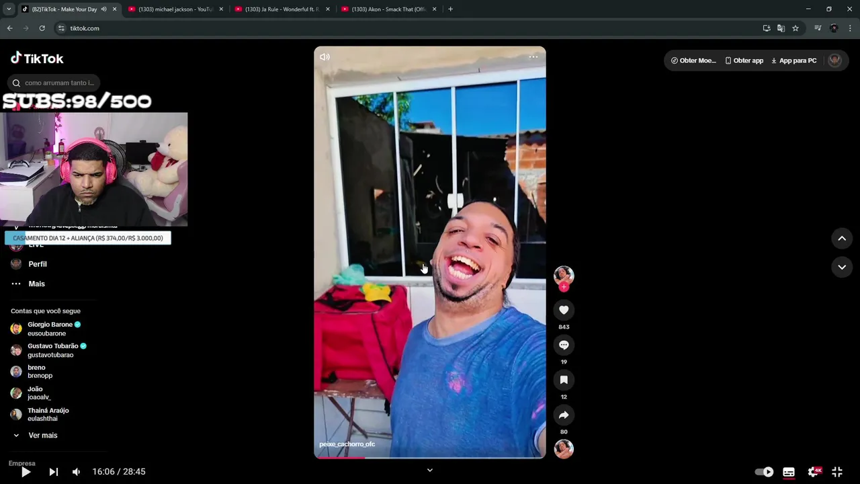Click the Obter app button

tap(744, 61)
